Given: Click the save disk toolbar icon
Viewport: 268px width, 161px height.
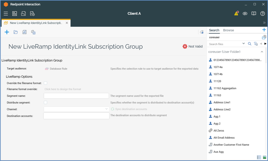Looking at the screenshot, I should point(24,32).
